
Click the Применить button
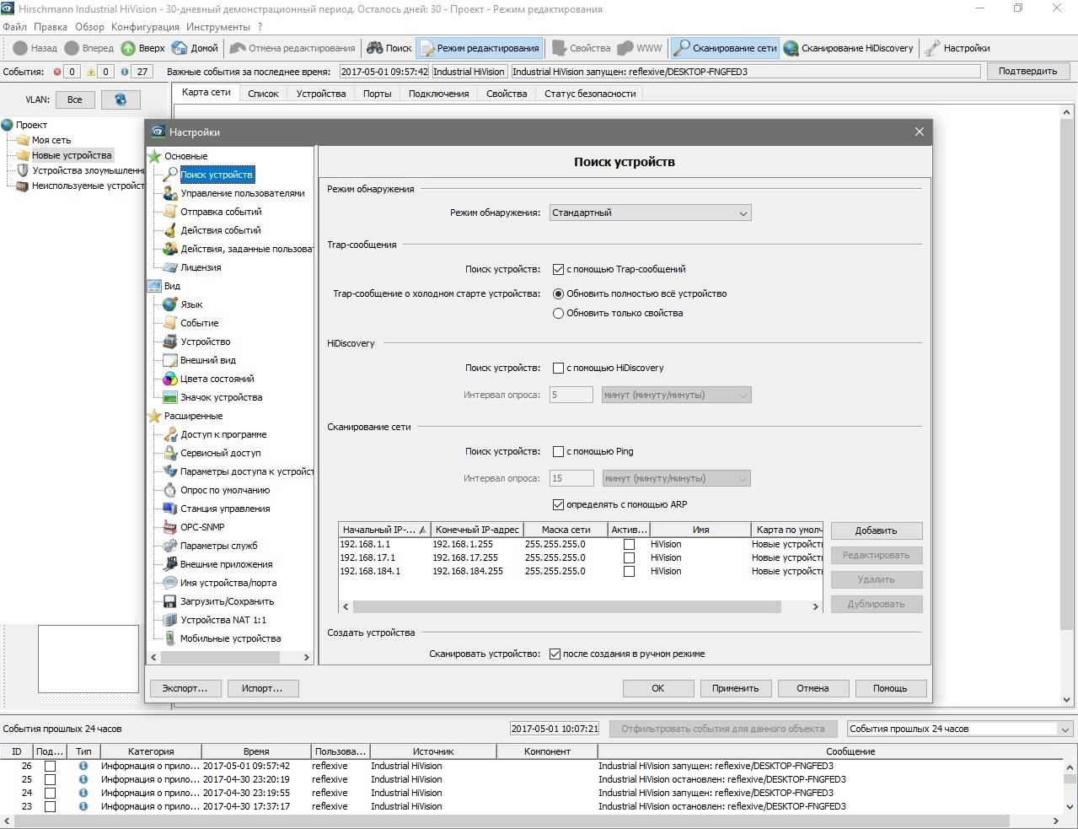tap(735, 688)
